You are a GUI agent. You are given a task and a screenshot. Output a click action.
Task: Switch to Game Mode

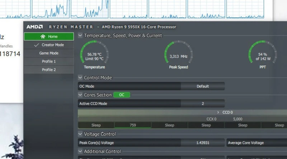pos(49,53)
